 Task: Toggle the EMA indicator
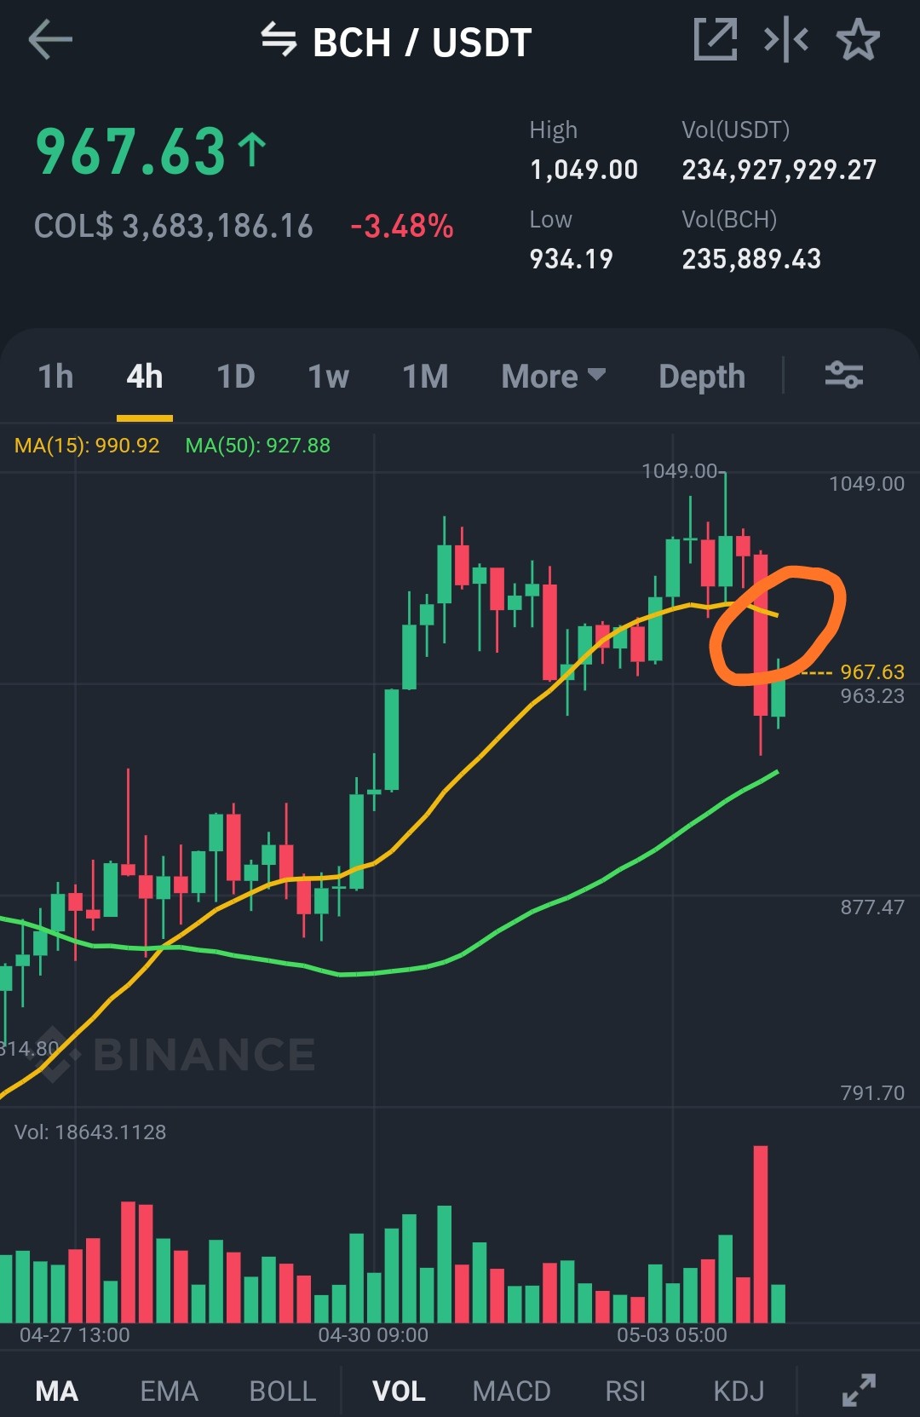[169, 1391]
